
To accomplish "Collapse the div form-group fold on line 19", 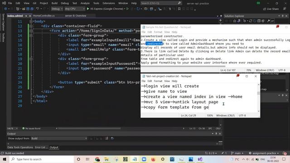I will pyautogui.click(x=31, y=59).
